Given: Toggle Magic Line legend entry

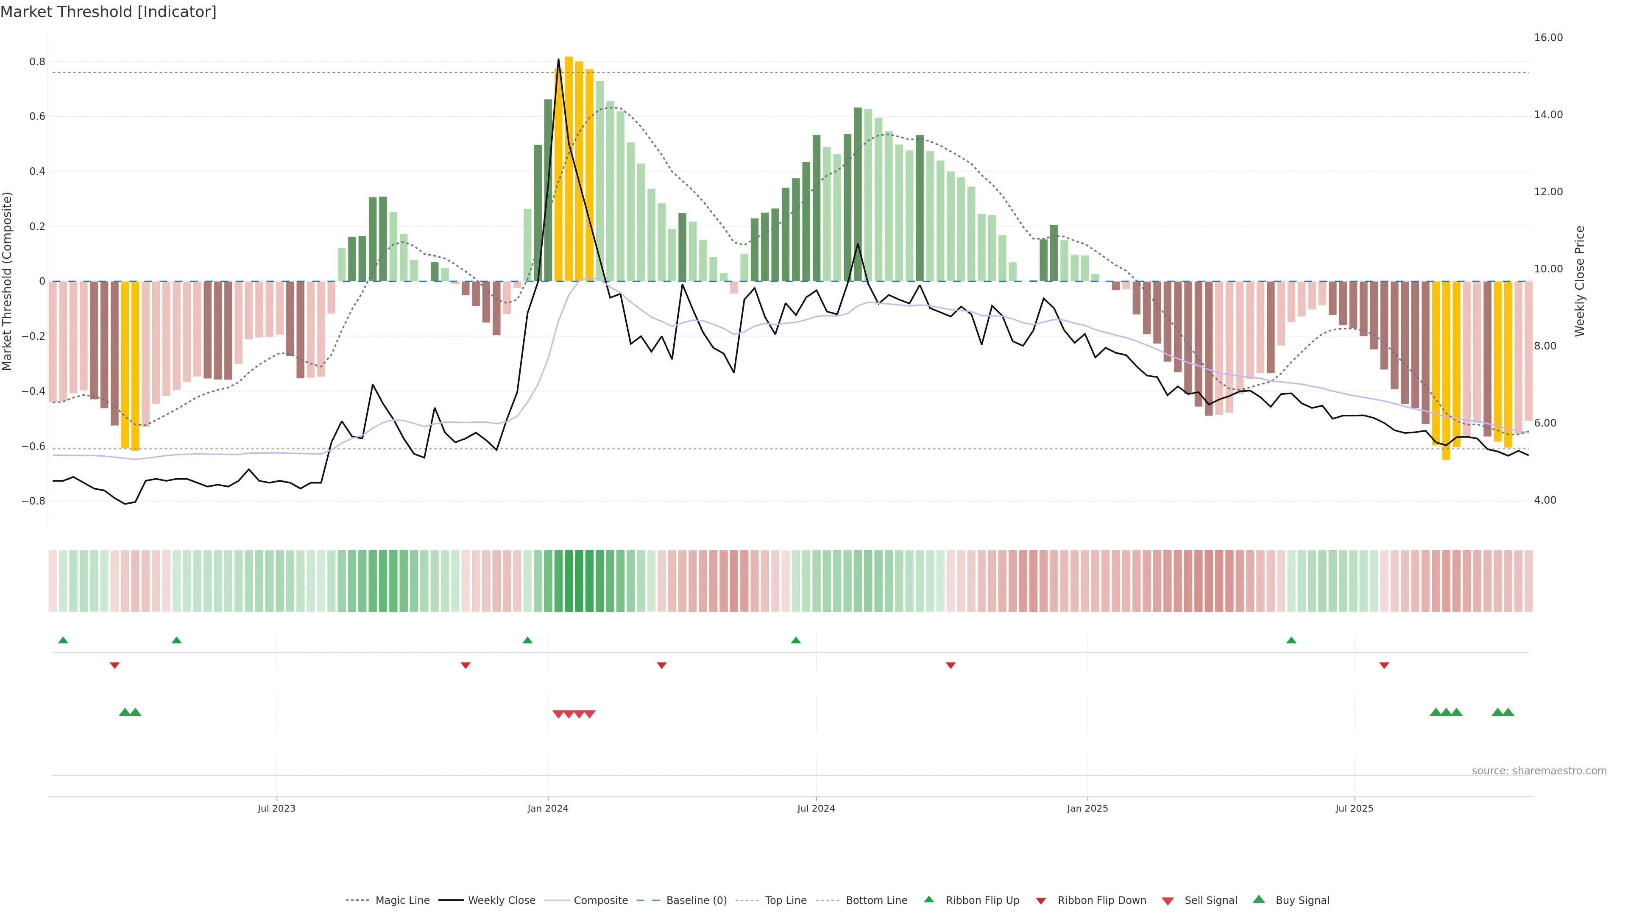Looking at the screenshot, I should [x=402, y=901].
